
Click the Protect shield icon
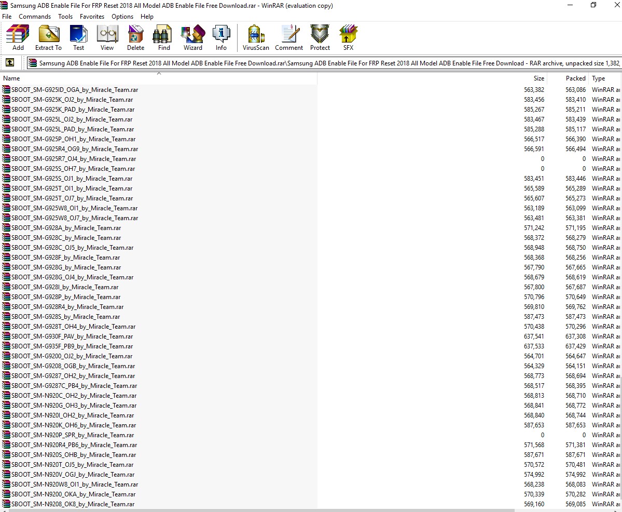click(320, 38)
